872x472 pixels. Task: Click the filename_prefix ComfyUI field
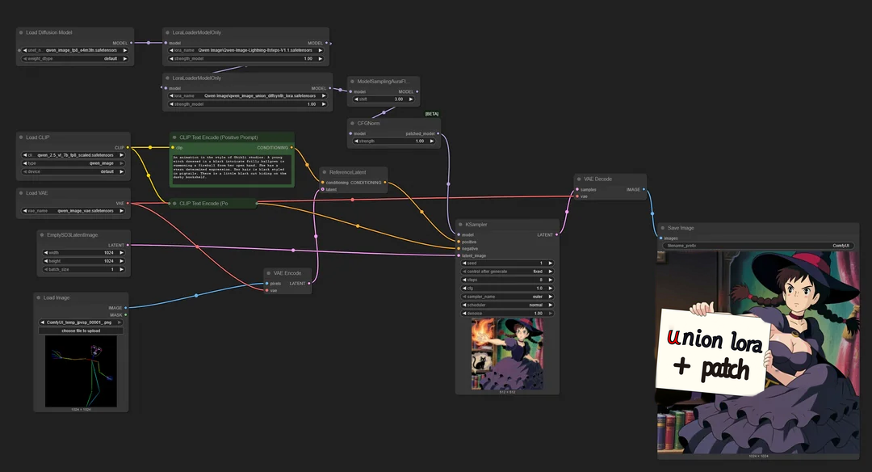[x=758, y=246]
